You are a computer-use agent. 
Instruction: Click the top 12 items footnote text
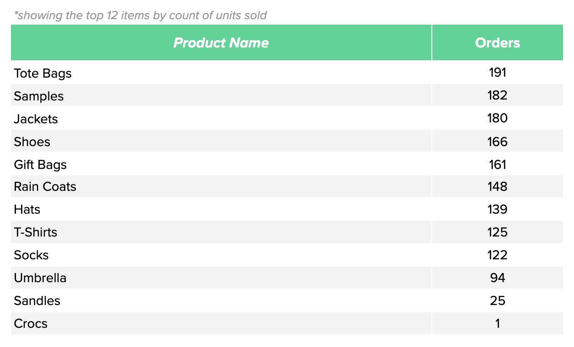(x=140, y=16)
